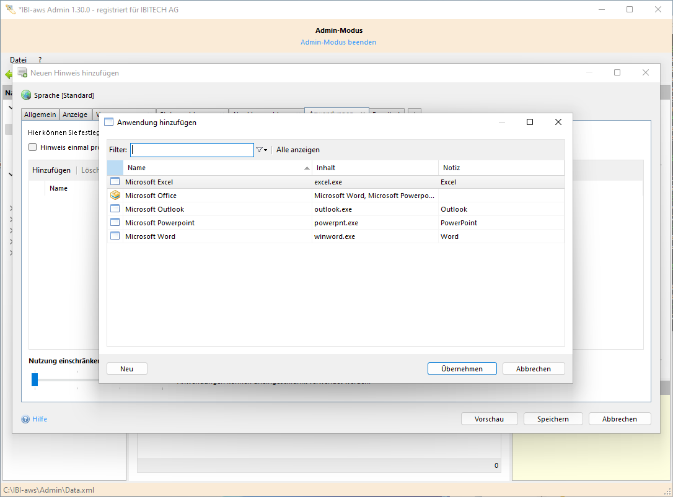Screen dimensions: 673x497
Task: Sort the list by the Name column
Action: pos(217,168)
